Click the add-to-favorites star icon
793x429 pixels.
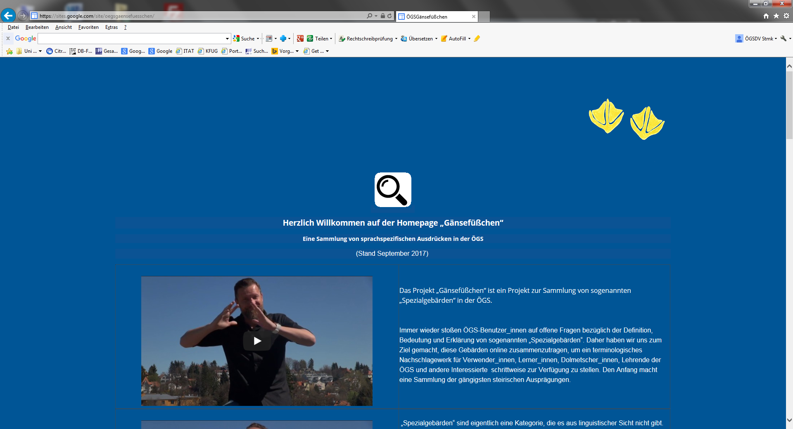pyautogui.click(x=9, y=51)
